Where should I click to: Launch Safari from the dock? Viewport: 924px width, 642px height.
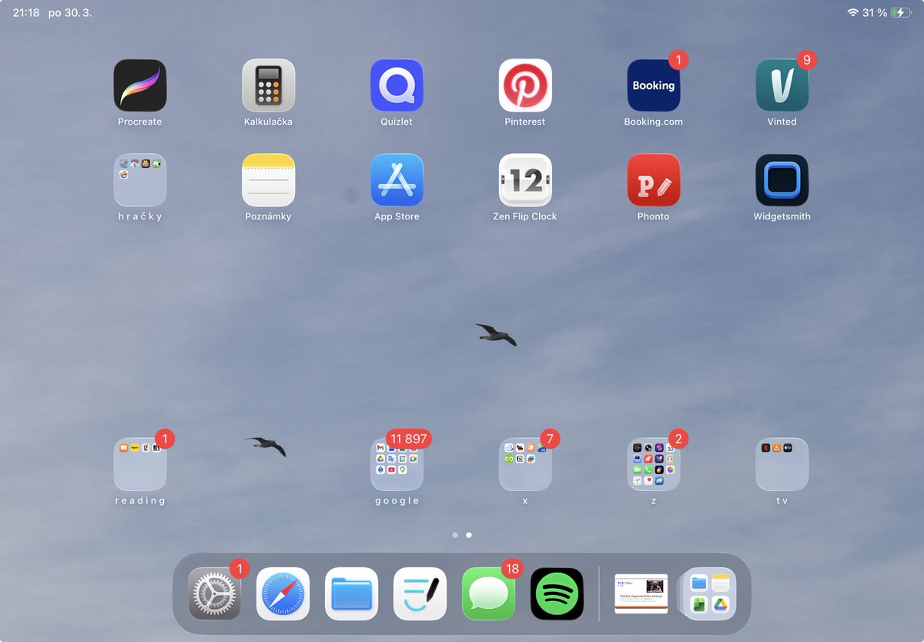coord(283,594)
